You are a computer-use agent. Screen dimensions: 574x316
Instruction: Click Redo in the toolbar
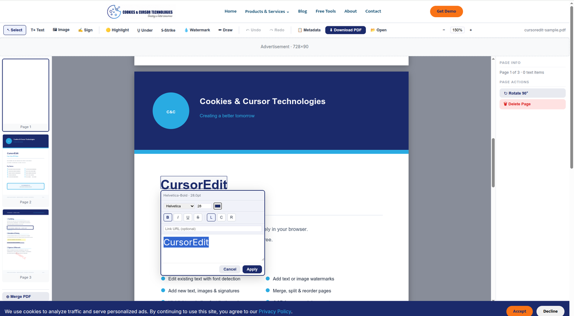[277, 30]
